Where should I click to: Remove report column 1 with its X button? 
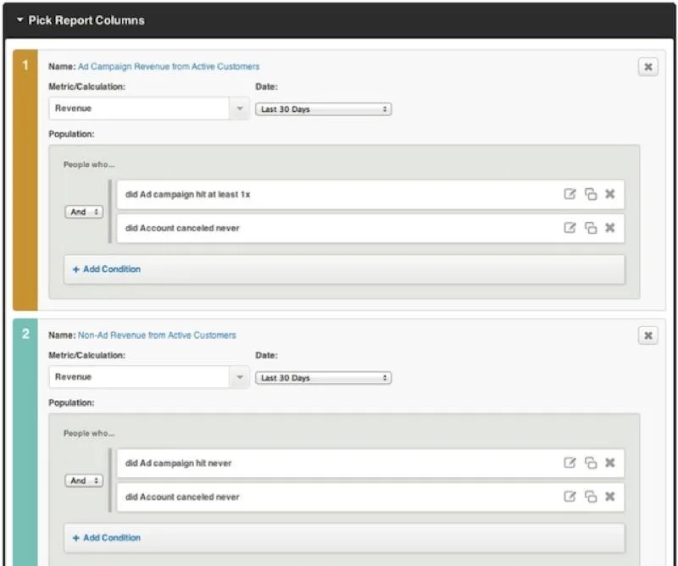pyautogui.click(x=647, y=67)
